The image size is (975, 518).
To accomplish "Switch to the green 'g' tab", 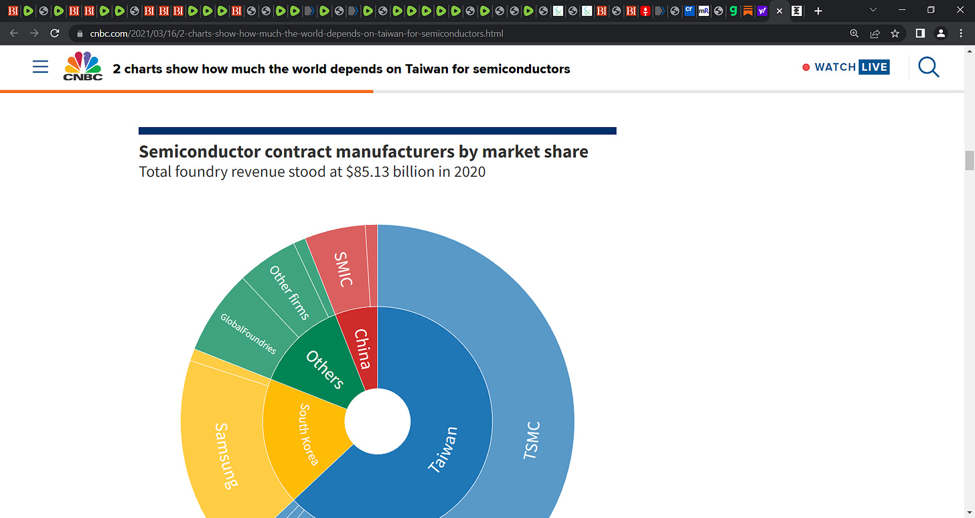I will click(733, 11).
